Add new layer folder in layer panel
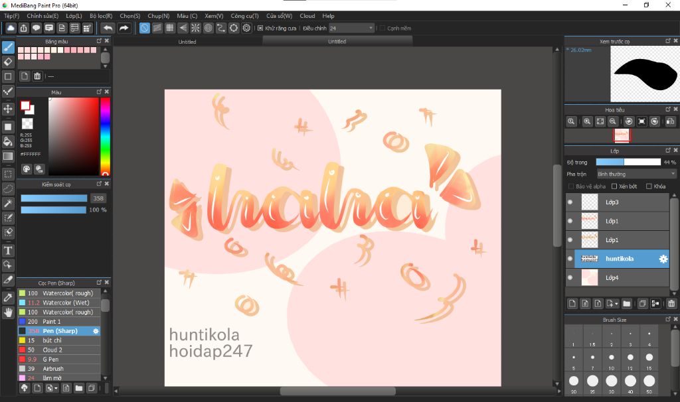This screenshot has width=680, height=402. point(627,304)
